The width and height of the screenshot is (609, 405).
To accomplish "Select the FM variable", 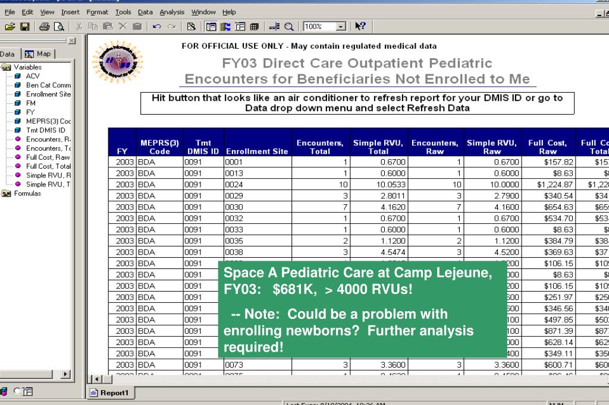I will tap(31, 103).
